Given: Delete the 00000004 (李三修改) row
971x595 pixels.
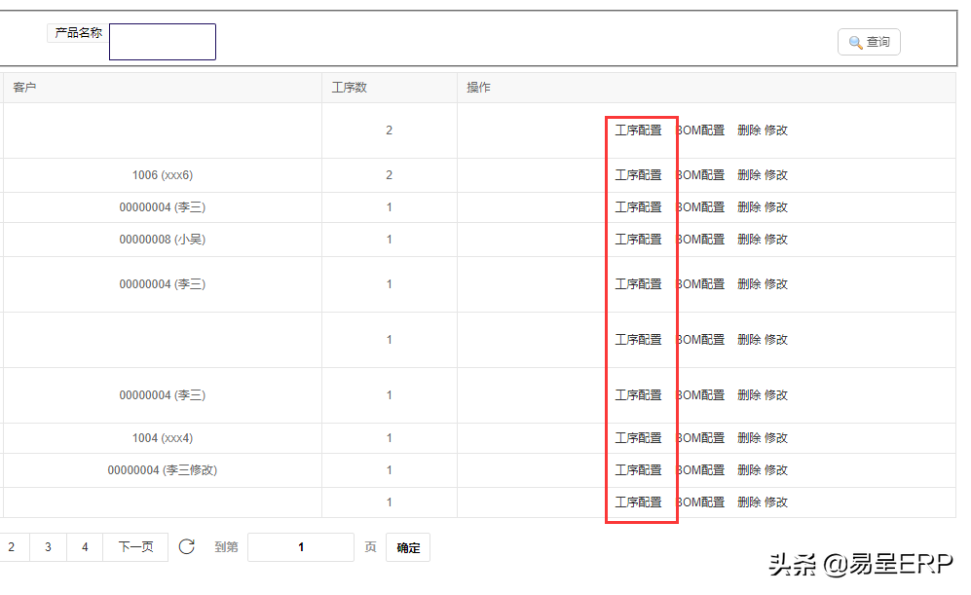Looking at the screenshot, I should pyautogui.click(x=748, y=470).
